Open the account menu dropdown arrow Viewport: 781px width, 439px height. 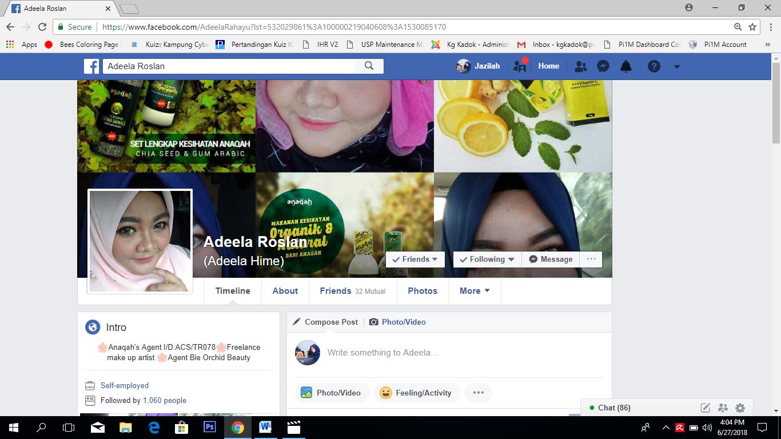(677, 66)
